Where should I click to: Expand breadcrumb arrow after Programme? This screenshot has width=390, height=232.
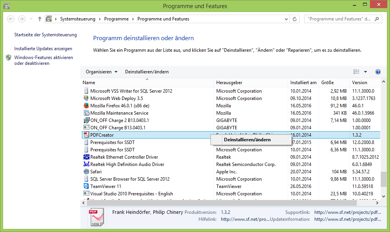[133, 19]
